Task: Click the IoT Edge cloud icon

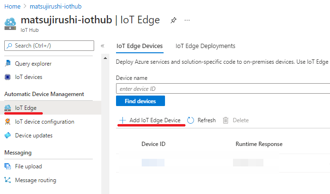Action: (x=8, y=108)
